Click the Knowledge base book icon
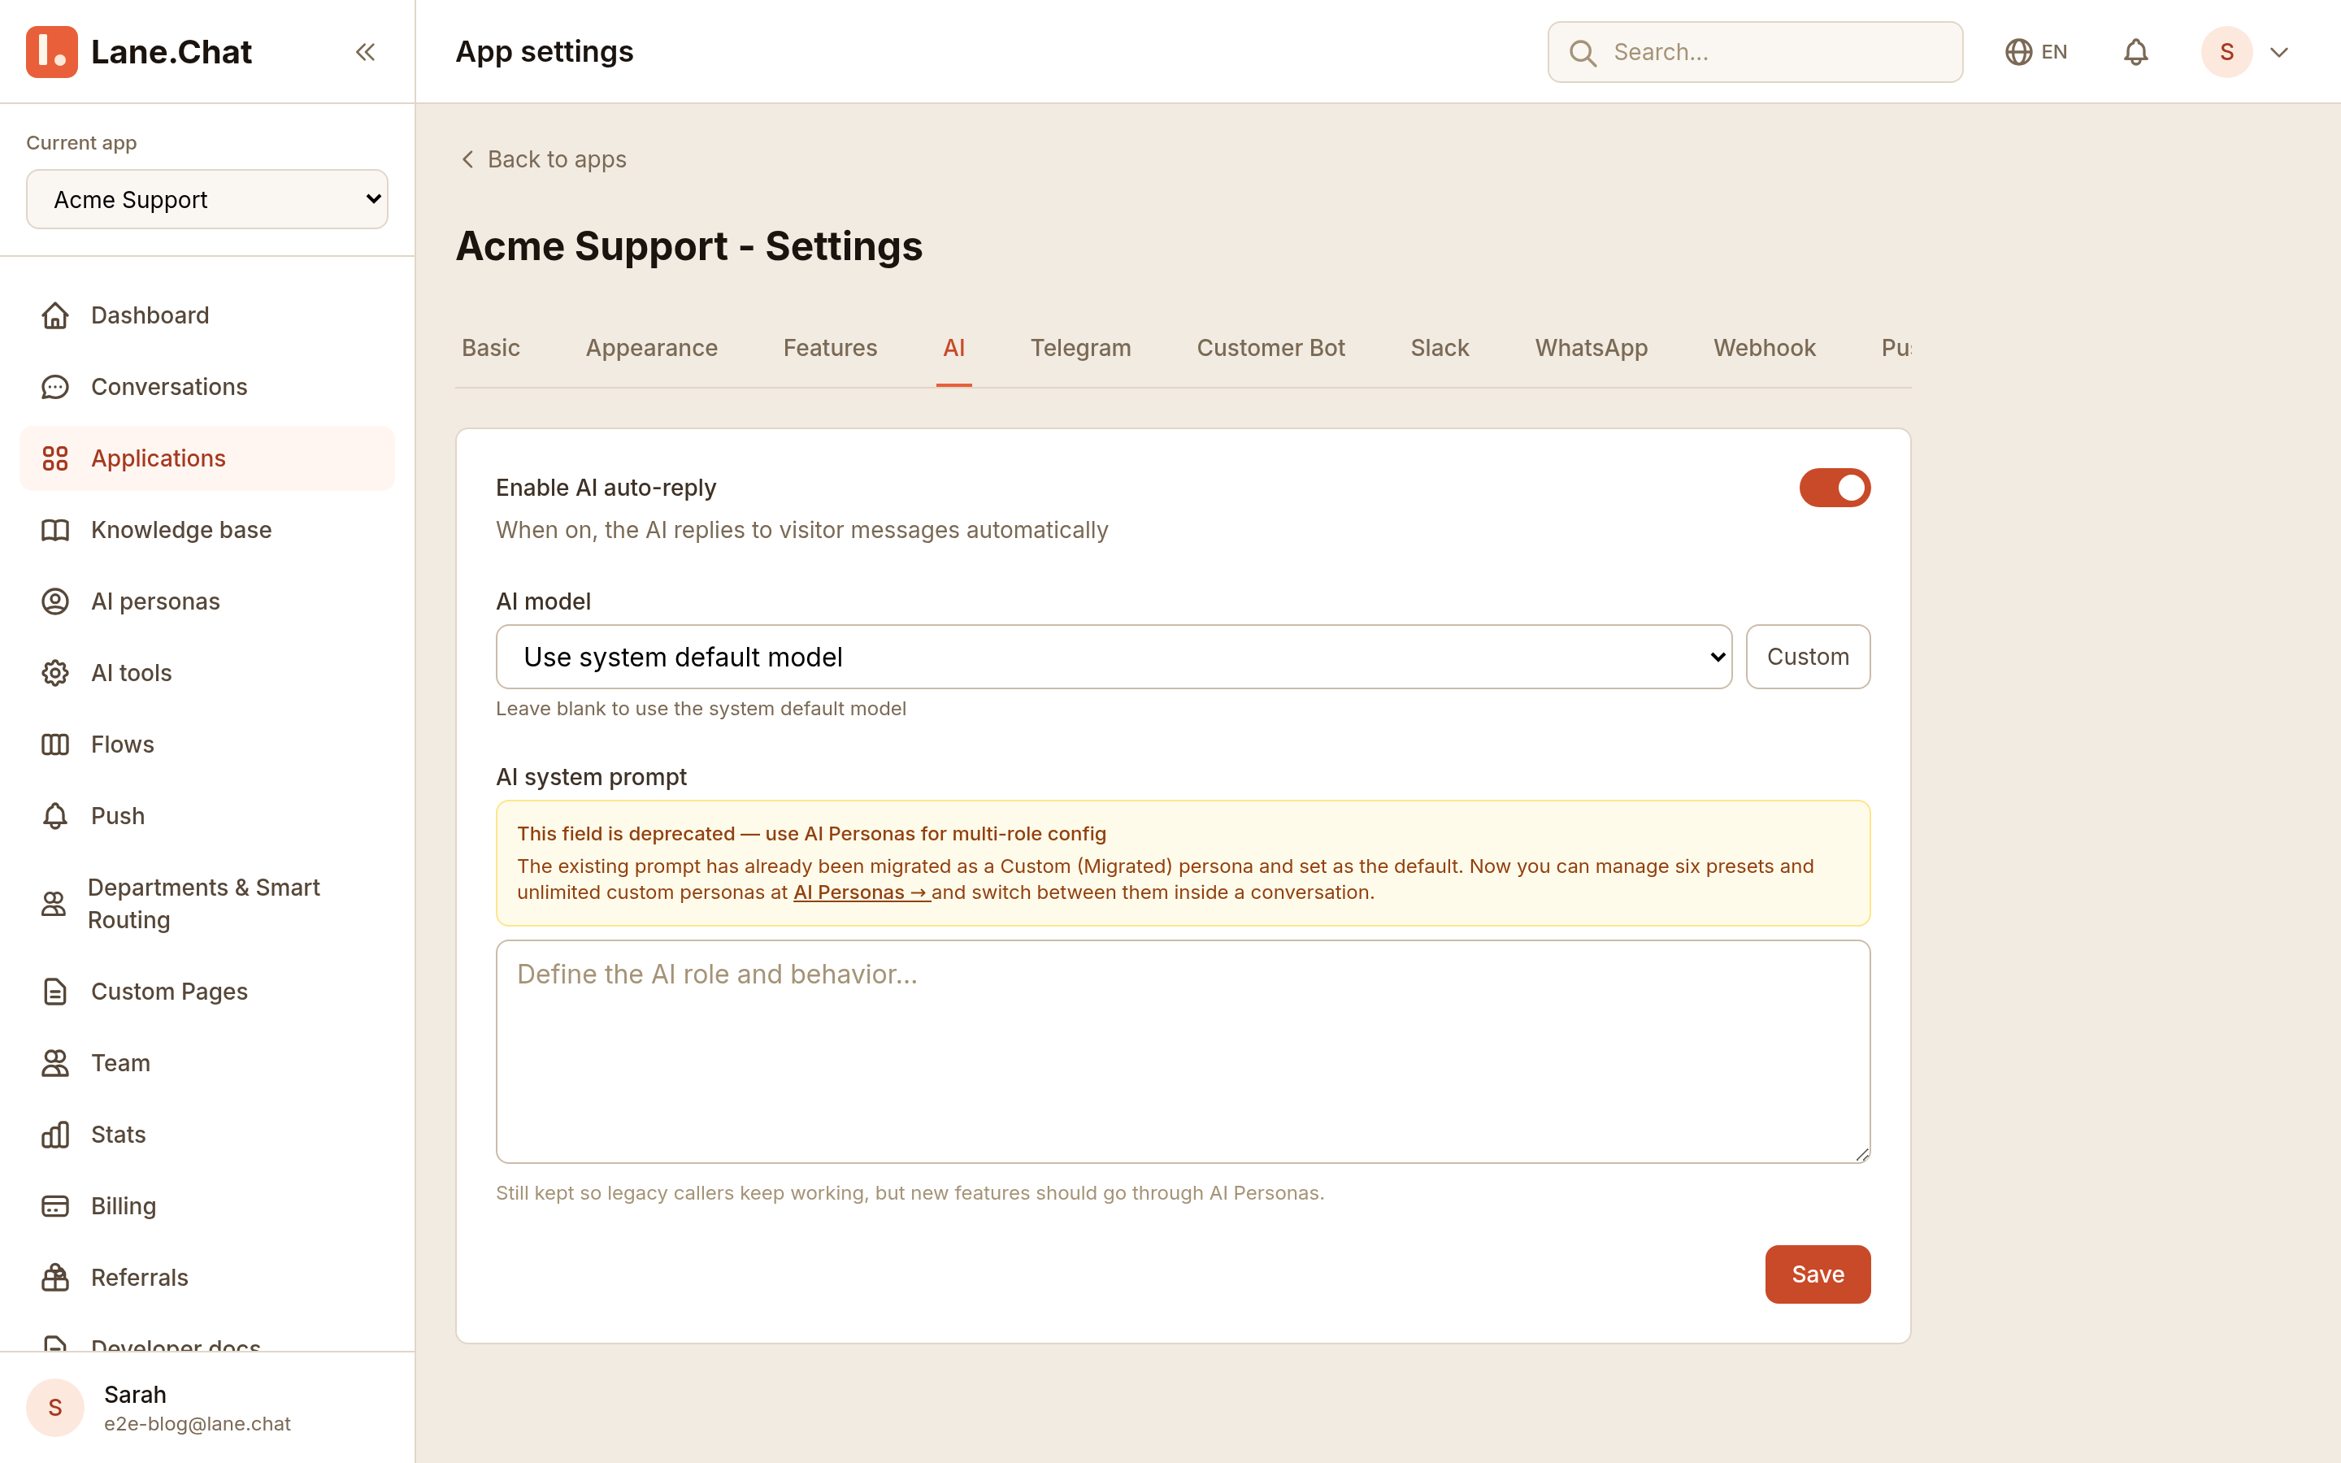Screen dimensions: 2341x1463 point(55,530)
